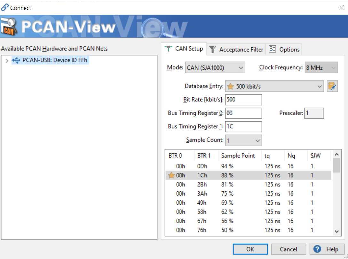The width and height of the screenshot is (348, 259).
Task: Click the link icon in the Connect title bar
Action: pos(4,7)
